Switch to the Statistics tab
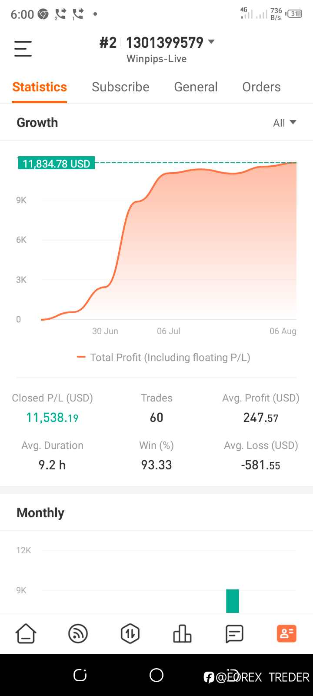The width and height of the screenshot is (313, 696). [40, 87]
